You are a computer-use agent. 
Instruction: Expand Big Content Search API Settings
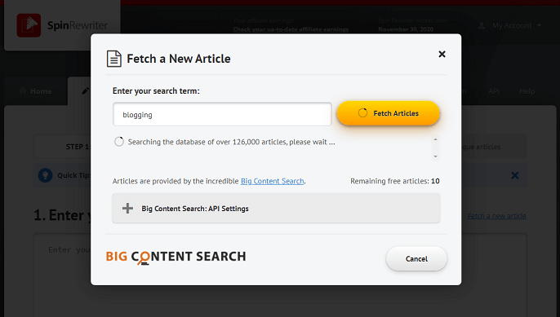tap(276, 209)
